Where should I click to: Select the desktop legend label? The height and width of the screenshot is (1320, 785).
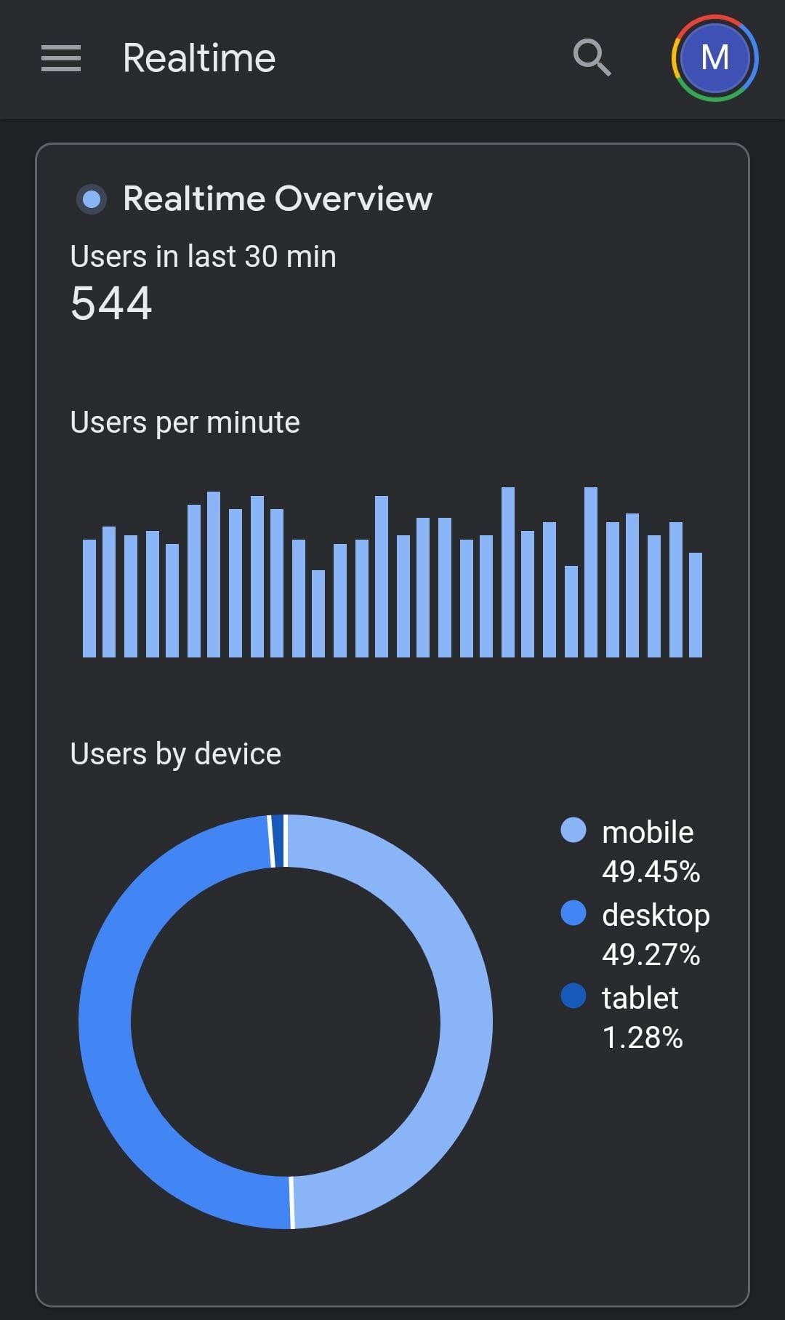[x=656, y=915]
